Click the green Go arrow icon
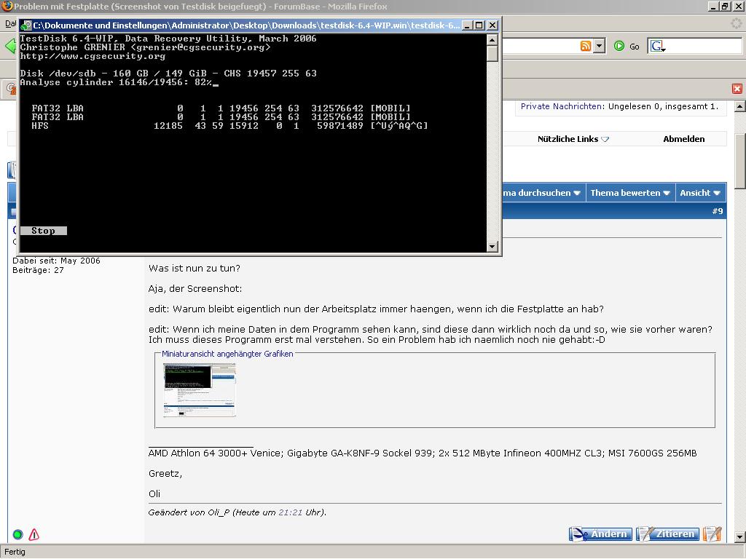 coord(619,46)
